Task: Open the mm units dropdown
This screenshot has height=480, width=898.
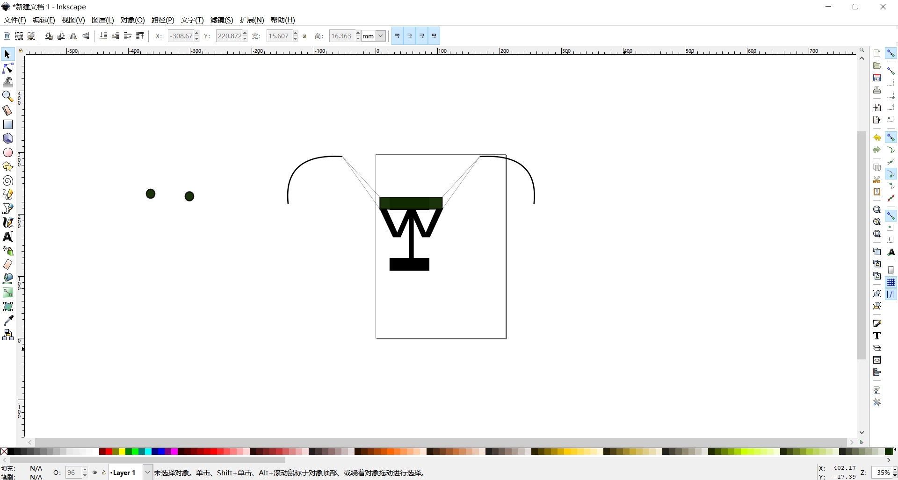Action: pos(380,36)
